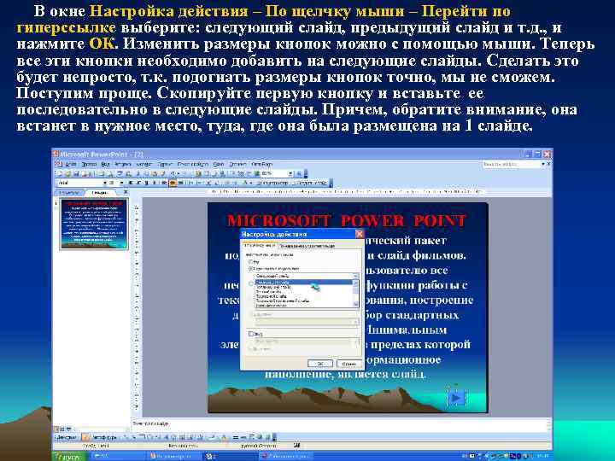
Task: Click the hyperlink list scrollbar down arrow
Action: [355, 304]
